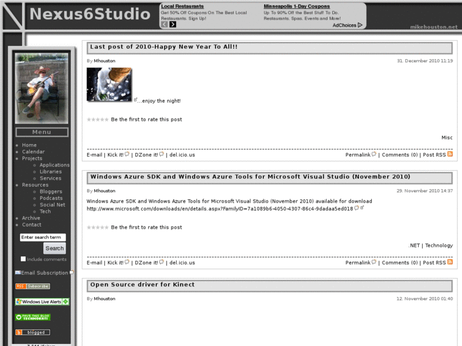Open the microsoft.com downloads URL link
This screenshot has width=462, height=346.
[x=220, y=209]
